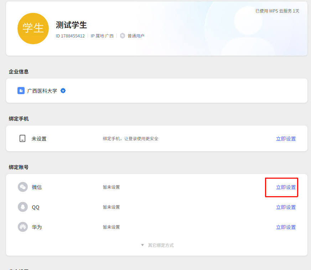Viewport: 311px width, 270px height.
Task: Open 立即设置 link in the 微信 row
Action: pyautogui.click(x=286, y=187)
